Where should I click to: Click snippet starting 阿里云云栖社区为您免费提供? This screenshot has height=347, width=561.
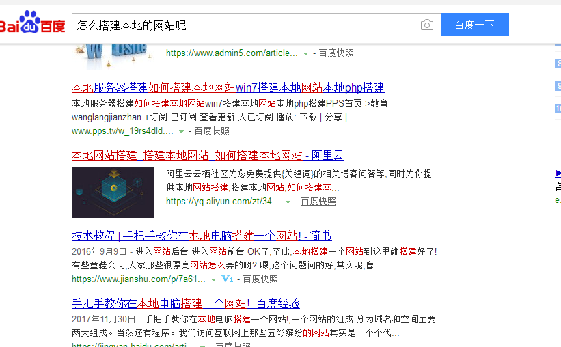coord(299,180)
